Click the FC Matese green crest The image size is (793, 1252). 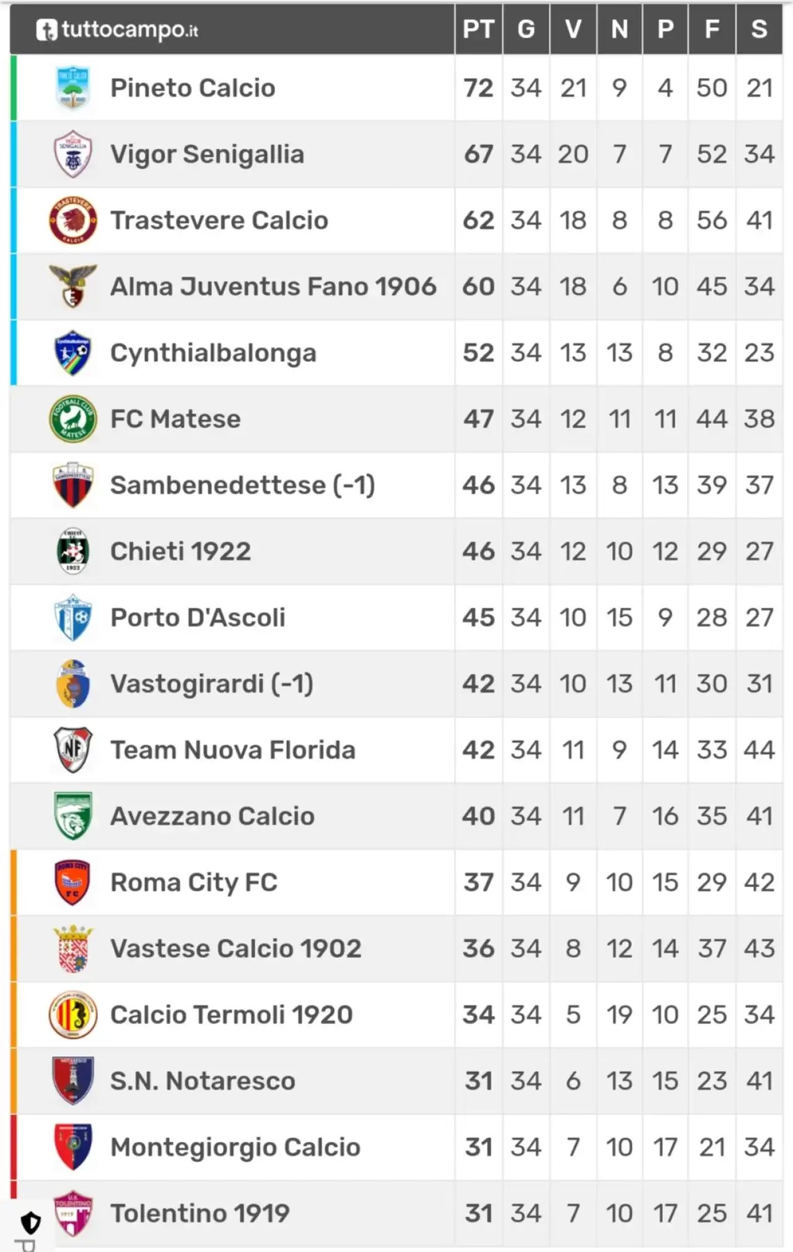pos(73,419)
